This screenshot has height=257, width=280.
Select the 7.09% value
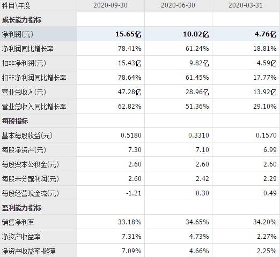click(x=131, y=251)
